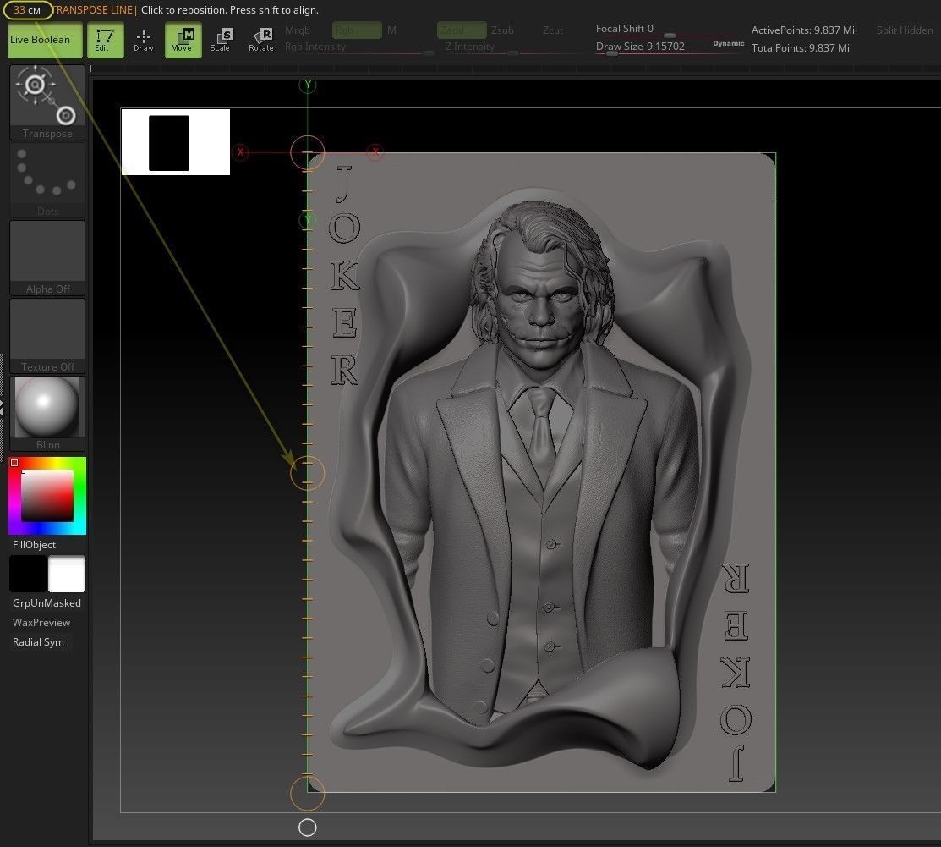Click the silhouette view thumbnail
The width and height of the screenshot is (941, 847).
(x=176, y=142)
